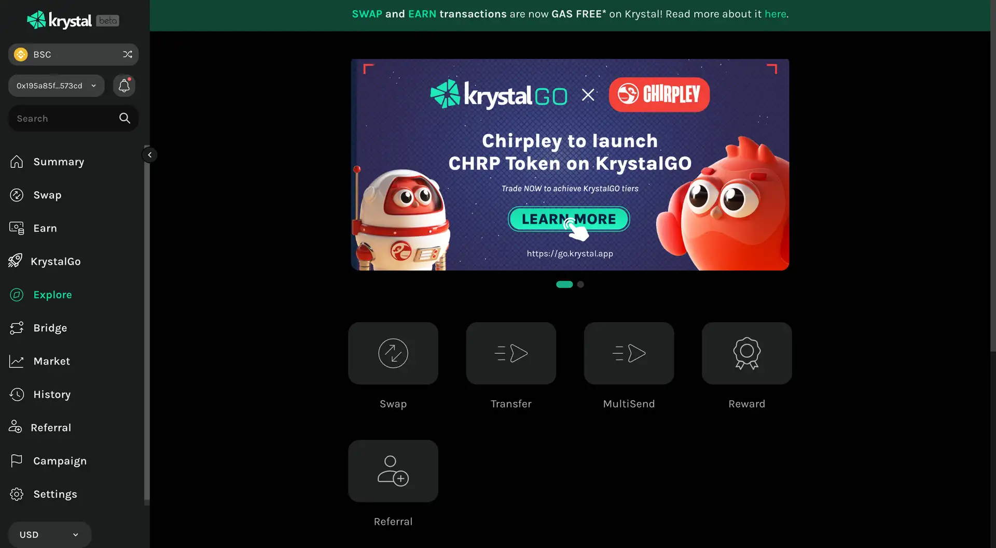The width and height of the screenshot is (996, 548).
Task: Click the 'here' link in top banner
Action: click(775, 14)
